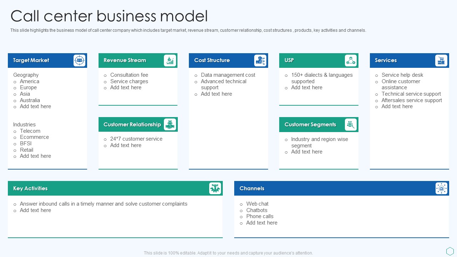Click the 'Geography' label

[x=26, y=75]
